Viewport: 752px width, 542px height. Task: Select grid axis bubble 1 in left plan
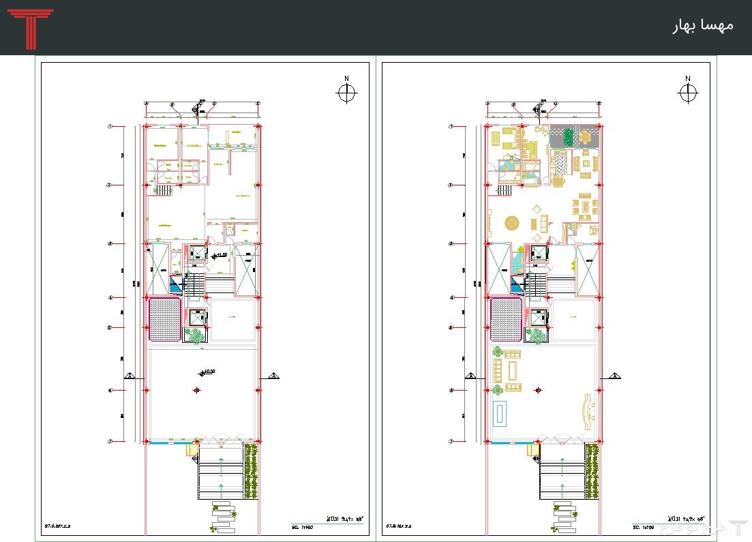coord(109,126)
